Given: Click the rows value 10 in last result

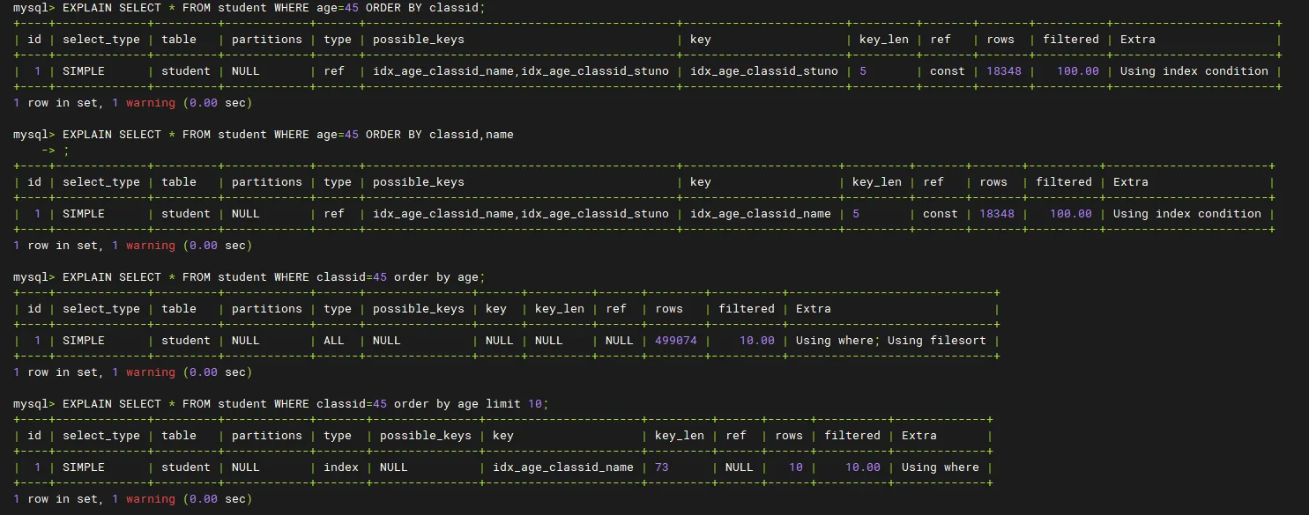Looking at the screenshot, I should 796,467.
